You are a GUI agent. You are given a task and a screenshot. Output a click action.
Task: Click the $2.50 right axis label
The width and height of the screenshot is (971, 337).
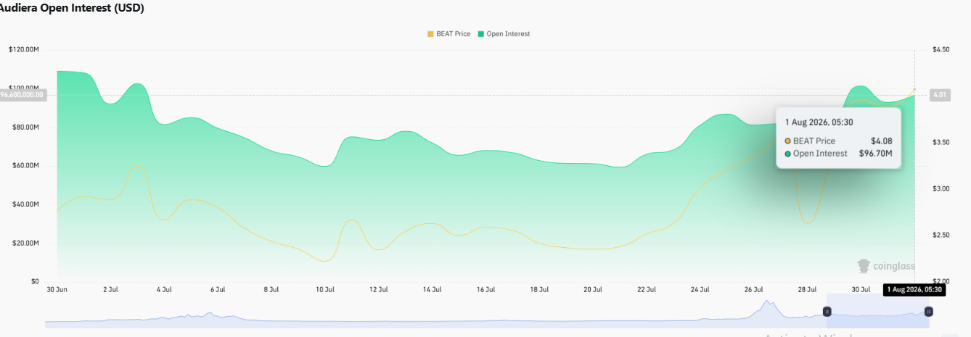pyautogui.click(x=941, y=236)
